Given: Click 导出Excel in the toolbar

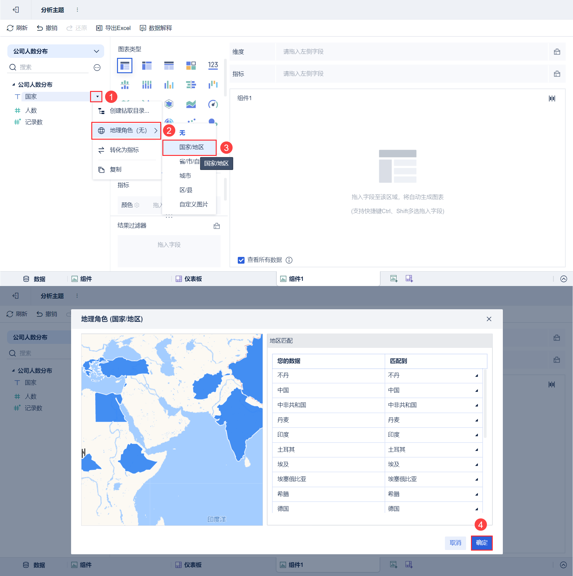Looking at the screenshot, I should point(113,28).
